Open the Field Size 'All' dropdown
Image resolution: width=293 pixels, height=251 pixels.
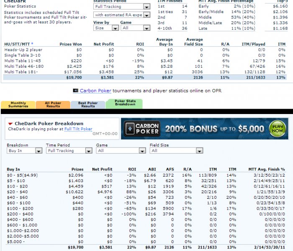pos(176,151)
